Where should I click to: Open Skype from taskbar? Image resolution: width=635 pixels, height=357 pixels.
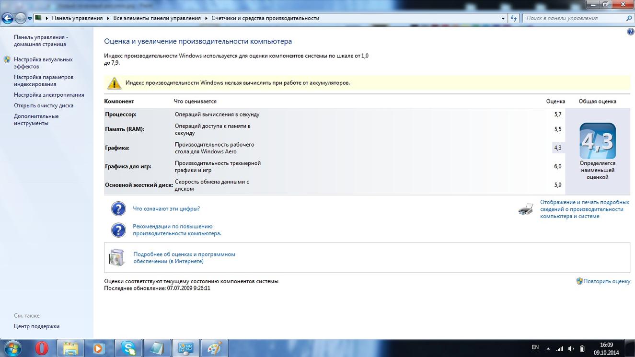click(x=128, y=348)
